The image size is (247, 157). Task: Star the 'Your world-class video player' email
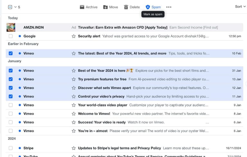(74, 105)
